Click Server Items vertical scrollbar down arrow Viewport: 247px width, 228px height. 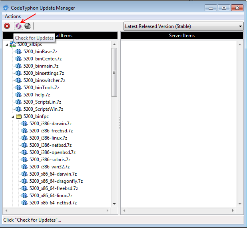[240, 204]
